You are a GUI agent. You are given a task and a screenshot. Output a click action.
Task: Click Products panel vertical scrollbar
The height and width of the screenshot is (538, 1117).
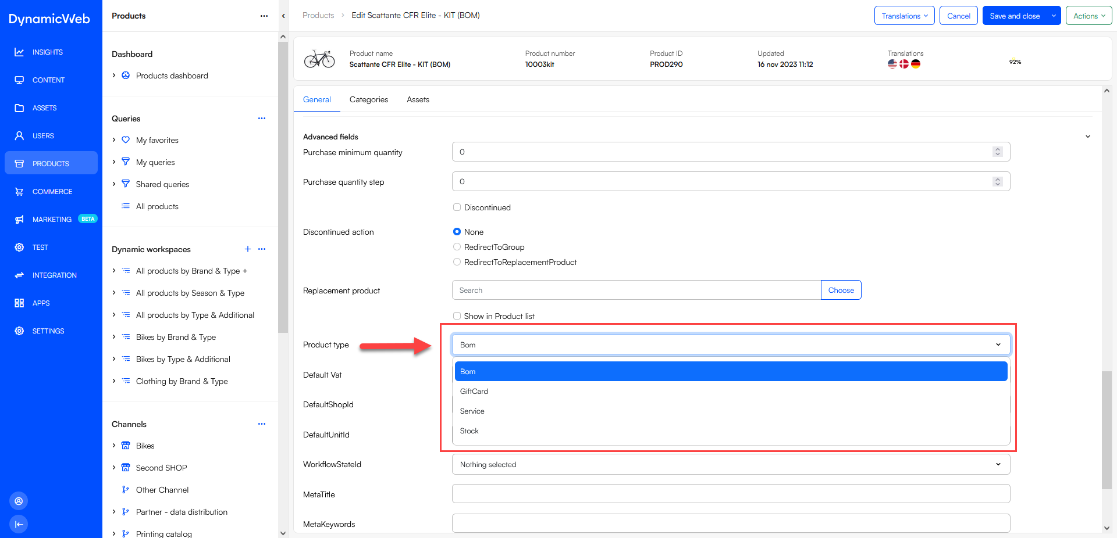tap(283, 186)
